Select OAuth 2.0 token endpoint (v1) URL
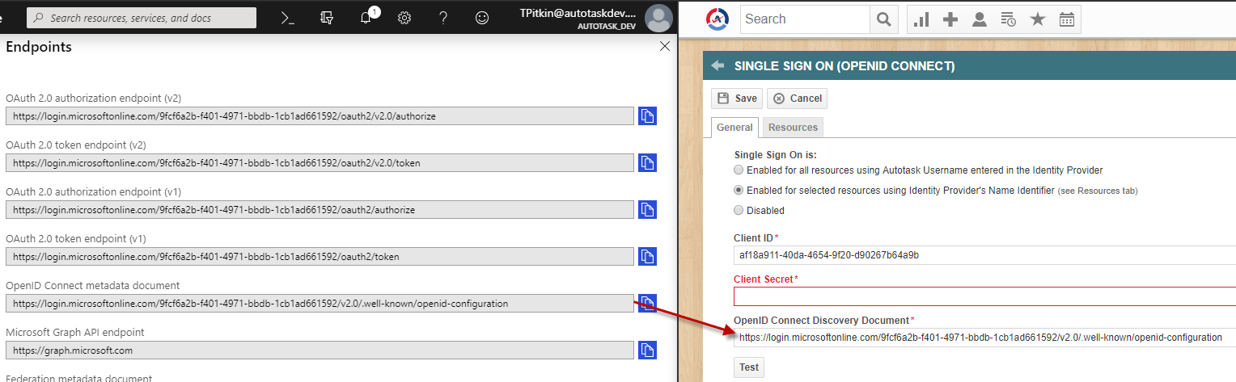This screenshot has width=1236, height=382. 320,257
